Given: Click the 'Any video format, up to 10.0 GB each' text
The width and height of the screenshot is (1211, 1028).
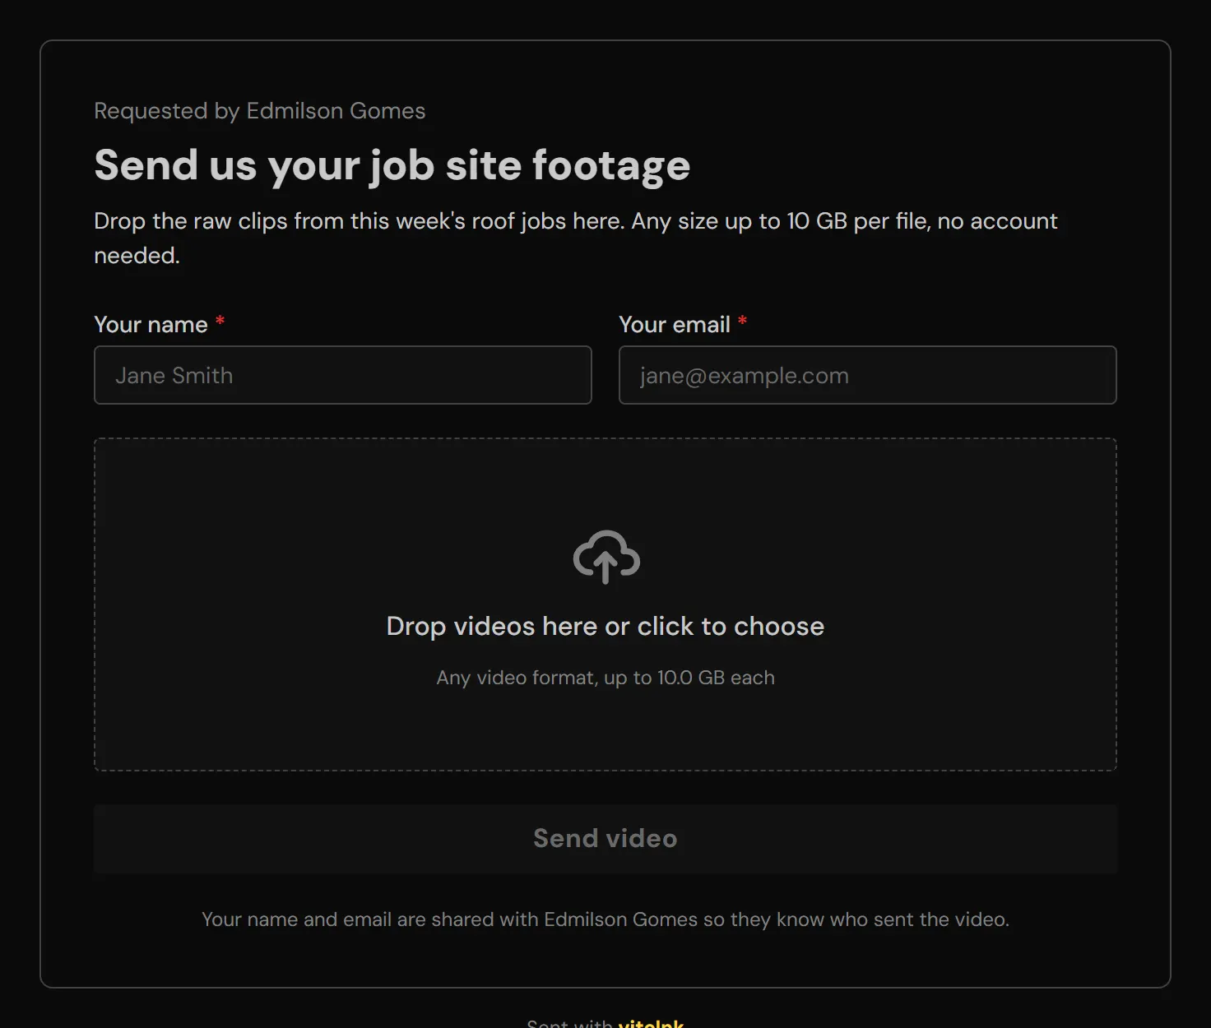Looking at the screenshot, I should [x=605, y=678].
